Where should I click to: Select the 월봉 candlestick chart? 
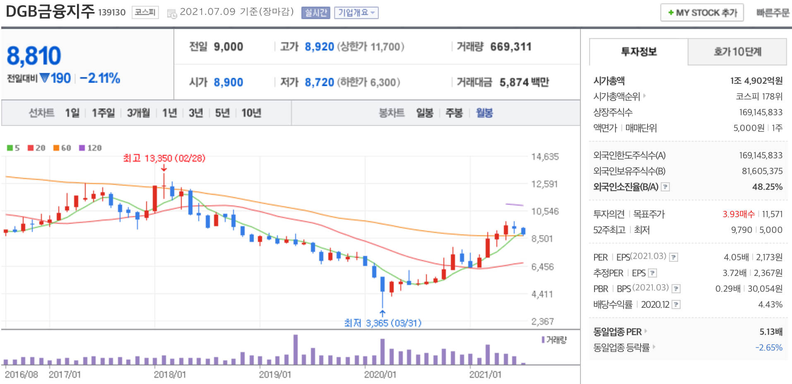(484, 113)
